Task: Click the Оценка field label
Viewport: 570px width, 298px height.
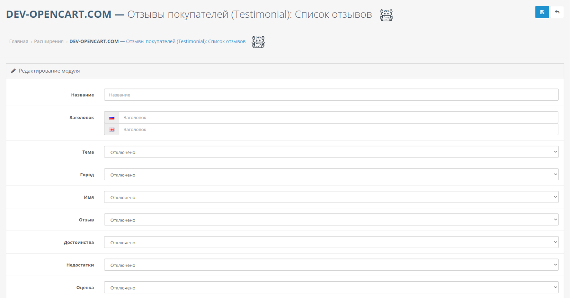Action: click(x=85, y=287)
